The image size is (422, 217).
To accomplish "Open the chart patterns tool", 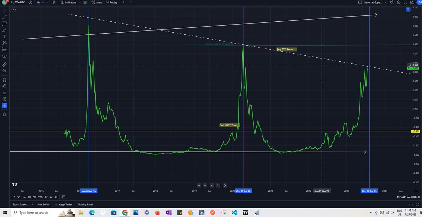I will [x=4, y=43].
